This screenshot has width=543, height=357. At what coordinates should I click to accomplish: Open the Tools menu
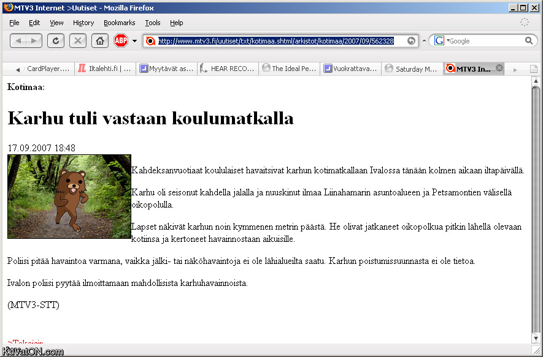[x=153, y=23]
